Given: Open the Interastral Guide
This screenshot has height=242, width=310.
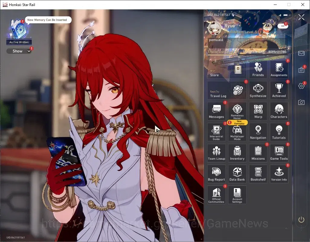Looking at the screenshot, I should 216,132.
